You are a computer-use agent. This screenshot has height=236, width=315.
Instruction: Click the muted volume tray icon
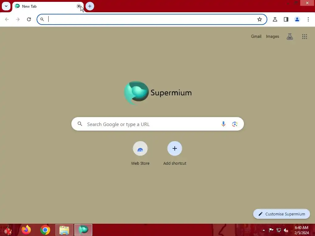[286, 230]
